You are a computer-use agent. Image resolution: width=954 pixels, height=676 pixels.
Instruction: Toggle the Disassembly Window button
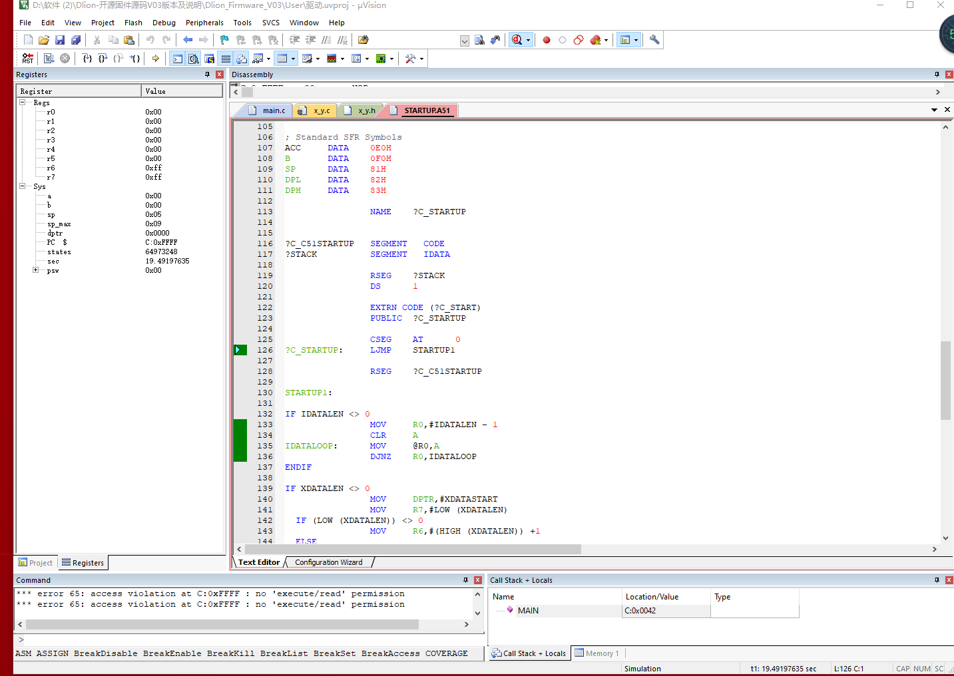click(193, 59)
